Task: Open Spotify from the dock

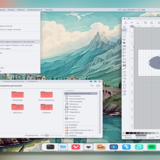Action: [x=152, y=147]
